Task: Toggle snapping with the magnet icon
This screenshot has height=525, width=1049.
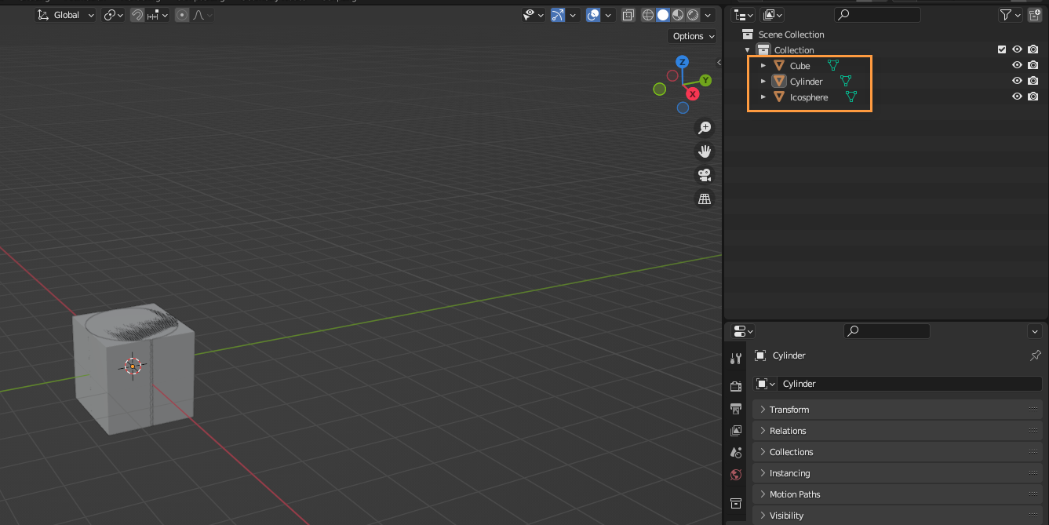Action: point(137,15)
